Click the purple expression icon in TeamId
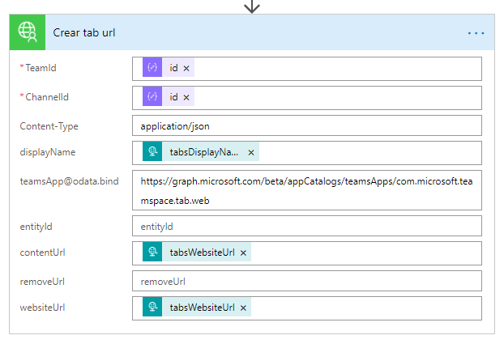 point(152,69)
